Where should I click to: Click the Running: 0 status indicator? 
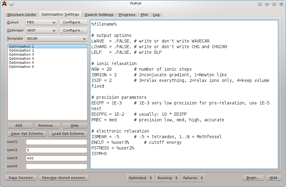pyautogui.click(x=168, y=178)
